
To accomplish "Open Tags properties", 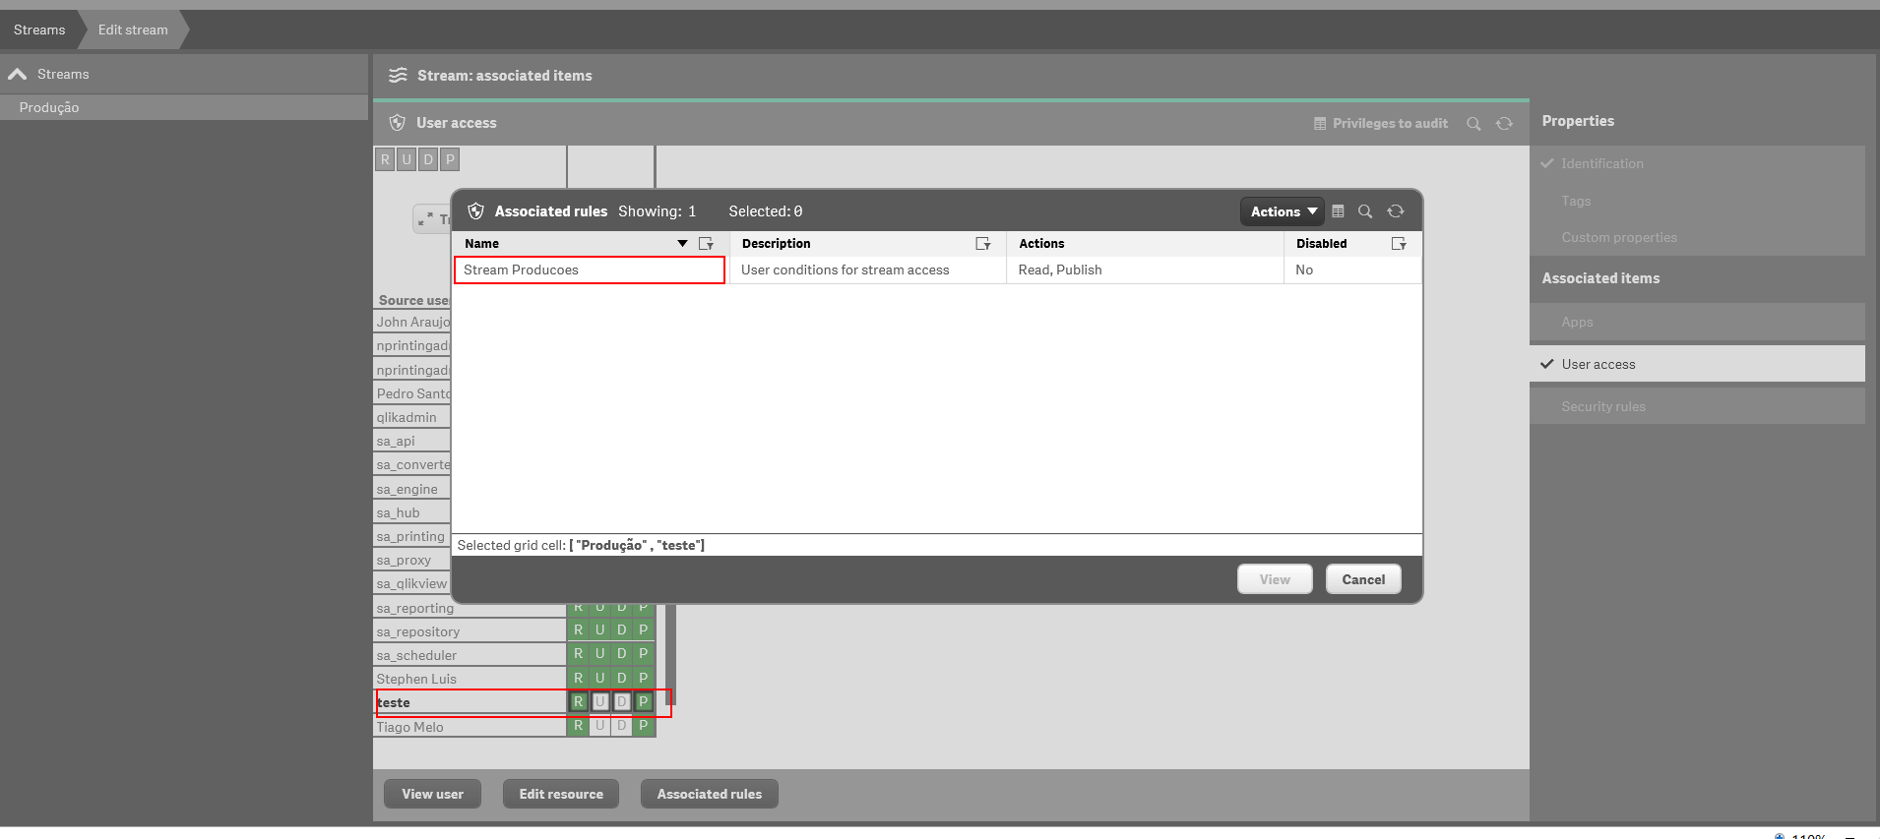I will [1697, 201].
